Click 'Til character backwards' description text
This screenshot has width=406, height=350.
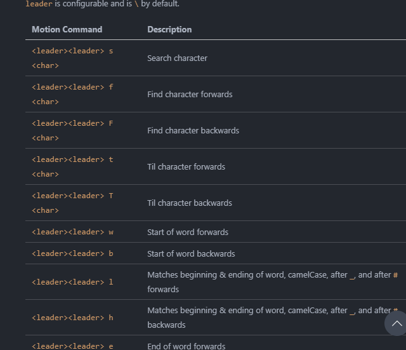click(x=189, y=203)
